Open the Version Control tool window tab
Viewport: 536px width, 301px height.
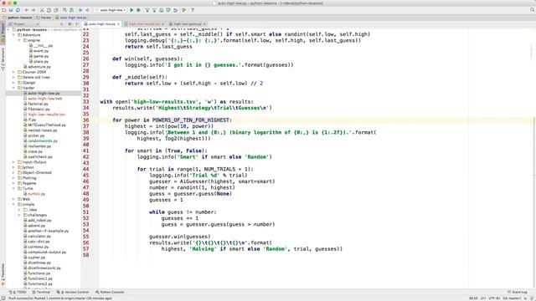(73, 292)
